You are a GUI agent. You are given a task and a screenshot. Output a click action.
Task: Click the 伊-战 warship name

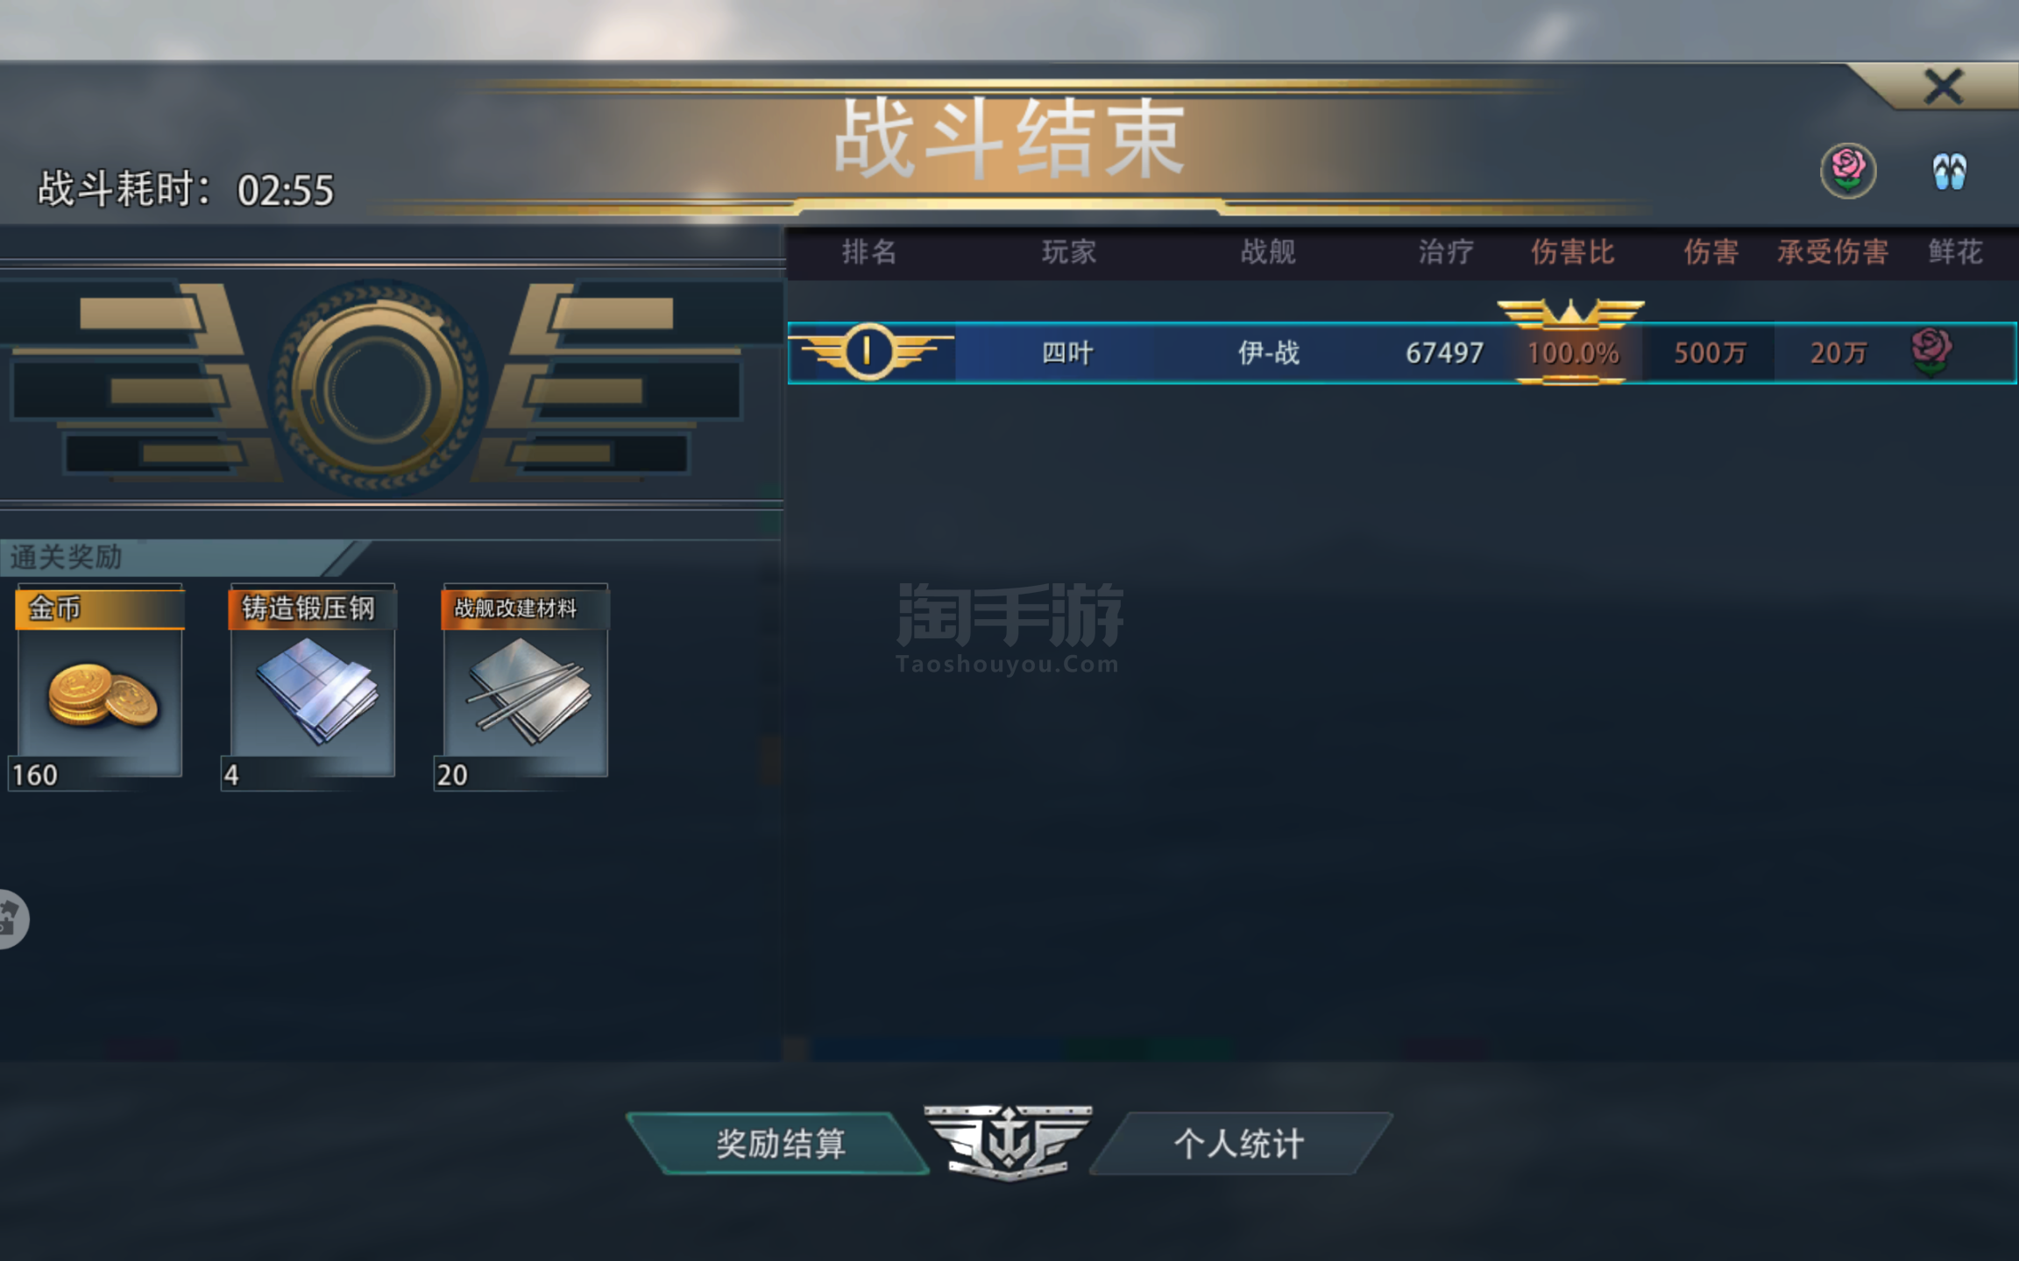tap(1268, 353)
